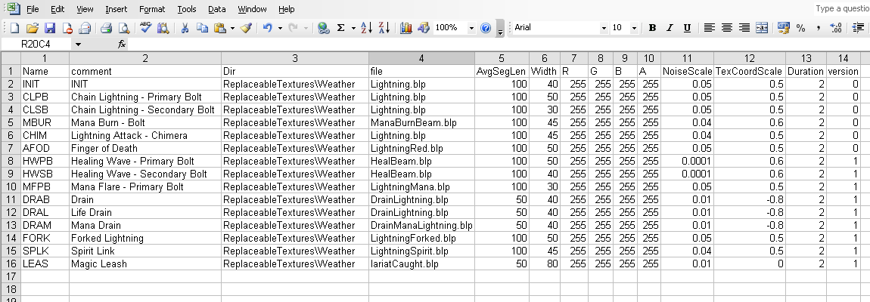Open the Arial font name dropdown

(x=604, y=28)
